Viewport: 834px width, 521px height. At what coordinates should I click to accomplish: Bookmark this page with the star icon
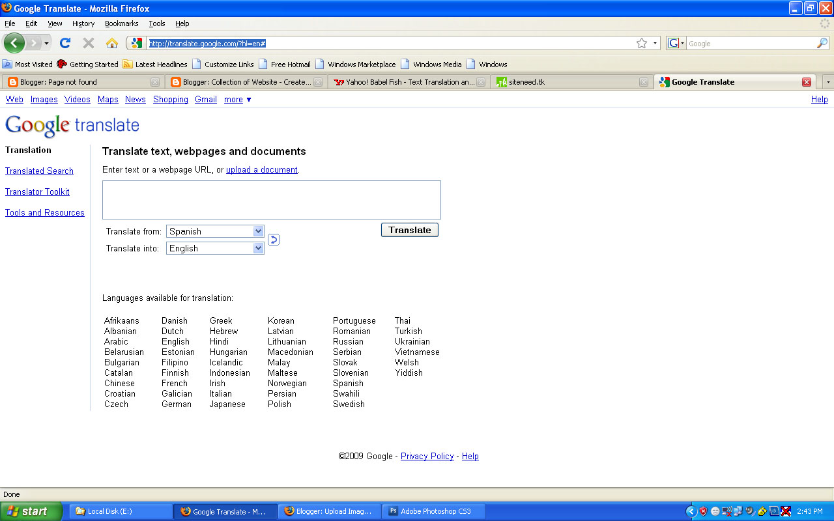(642, 43)
